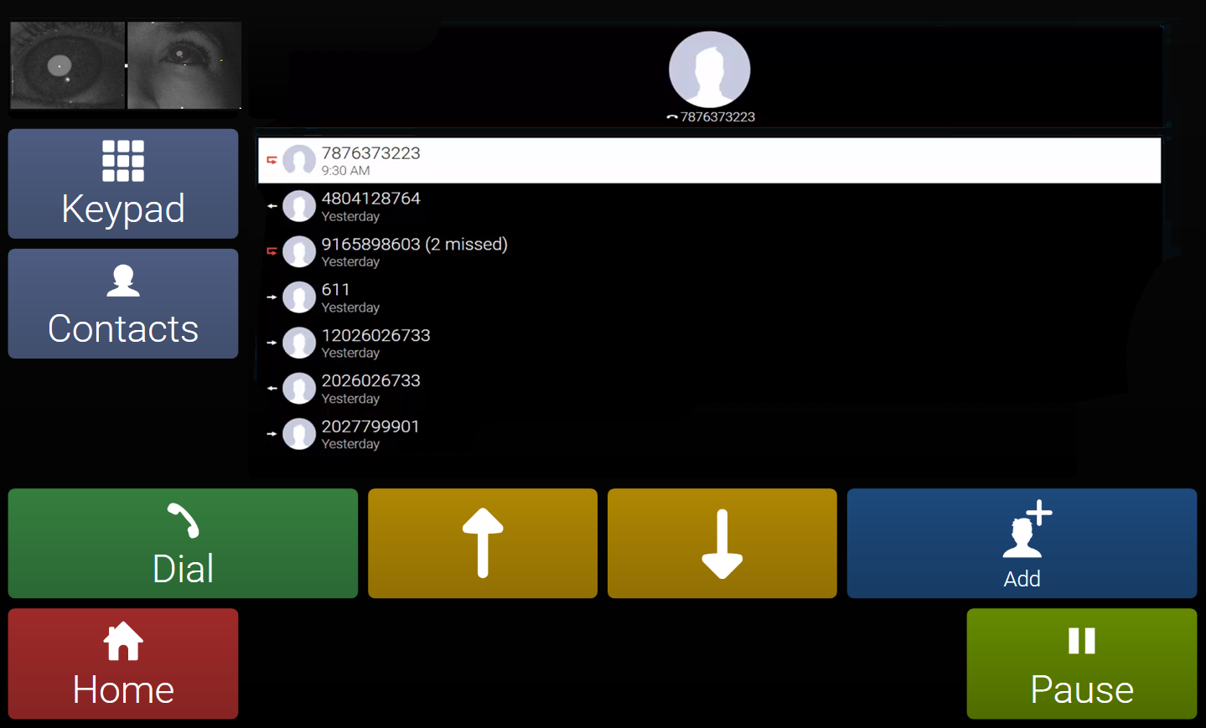This screenshot has width=1206, height=728.
Task: Open the Keypad screen
Action: pyautogui.click(x=122, y=183)
